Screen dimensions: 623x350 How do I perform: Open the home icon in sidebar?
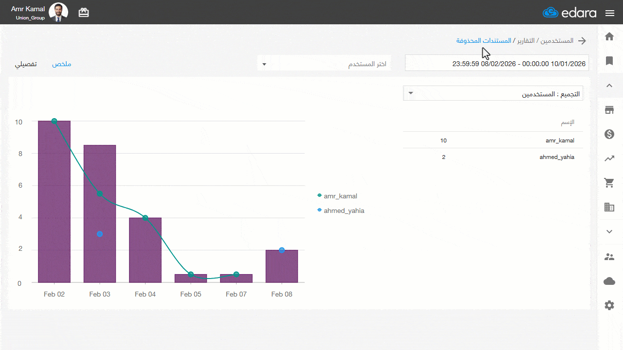[609, 36]
